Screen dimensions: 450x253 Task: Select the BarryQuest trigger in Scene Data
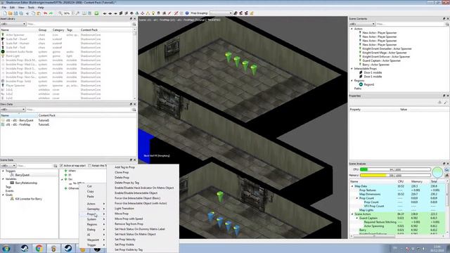[x=22, y=175]
